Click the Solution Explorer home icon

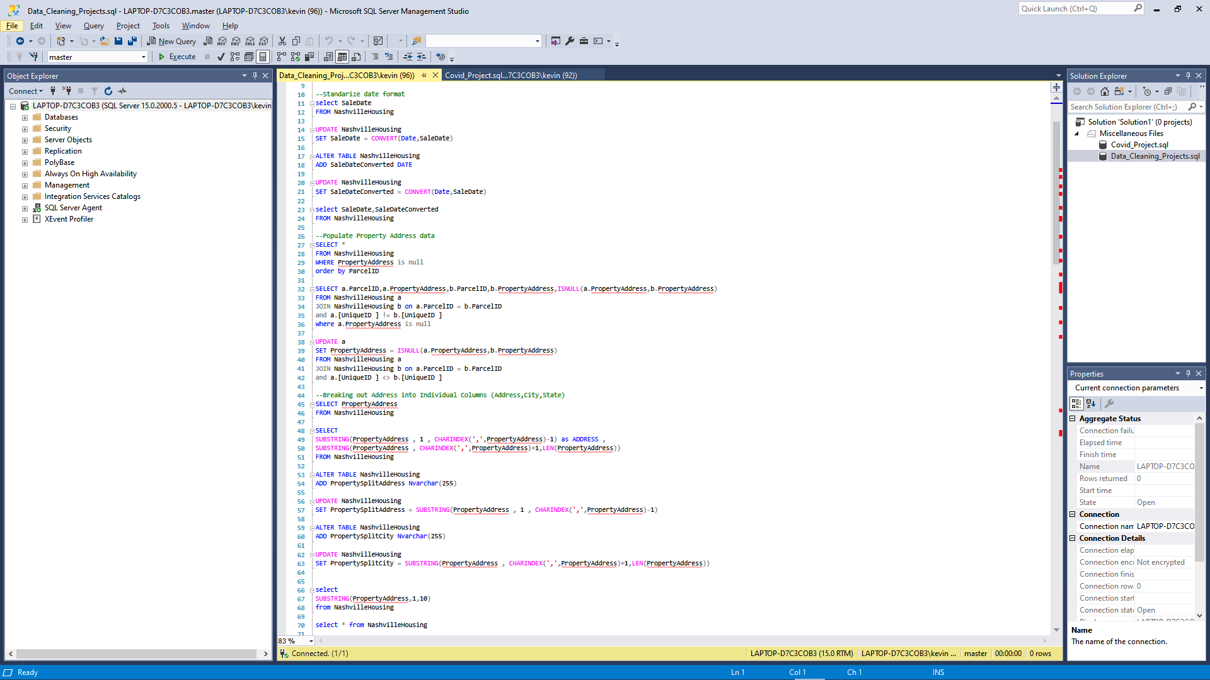coord(1105,91)
